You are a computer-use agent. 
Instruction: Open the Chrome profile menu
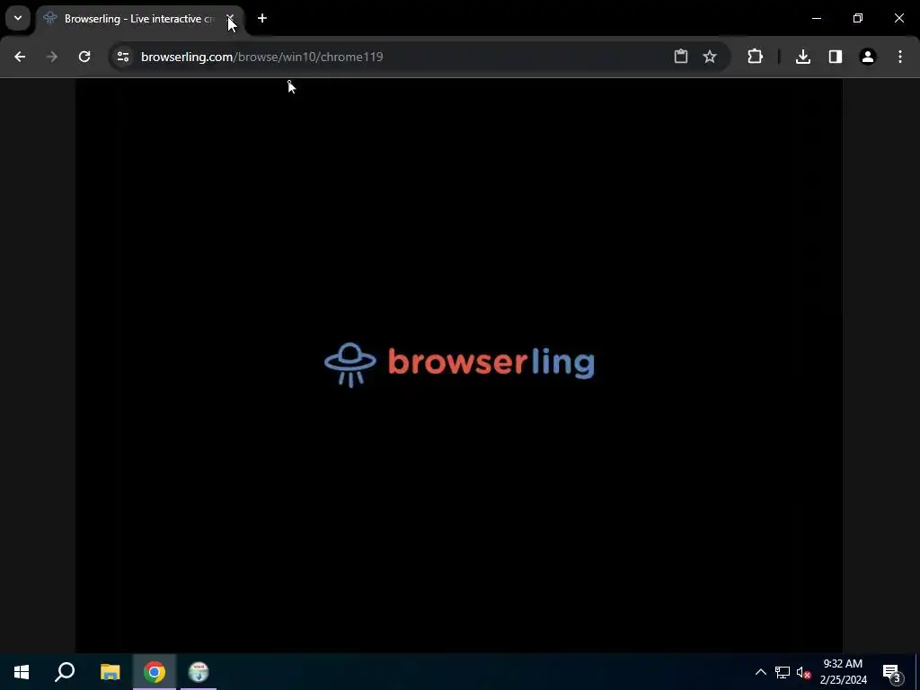click(868, 57)
